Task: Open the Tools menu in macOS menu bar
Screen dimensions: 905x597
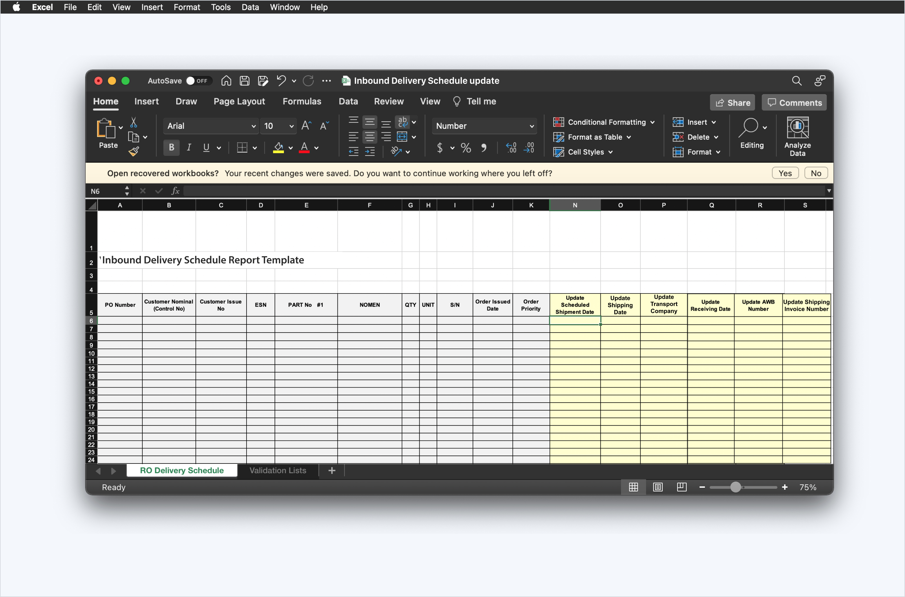Action: (x=221, y=7)
